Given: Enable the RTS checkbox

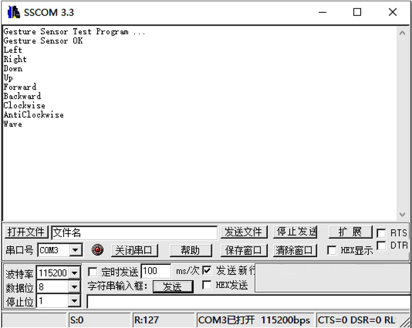Looking at the screenshot, I should coord(381,233).
